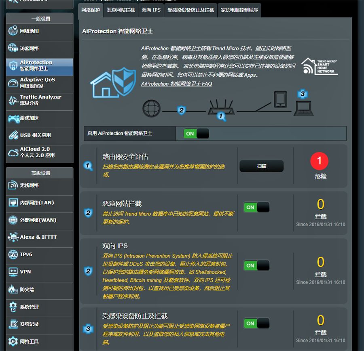Screen dimensions: 364x351
Task: Open 防火墙 firewall flame icon
Action: click(13, 289)
